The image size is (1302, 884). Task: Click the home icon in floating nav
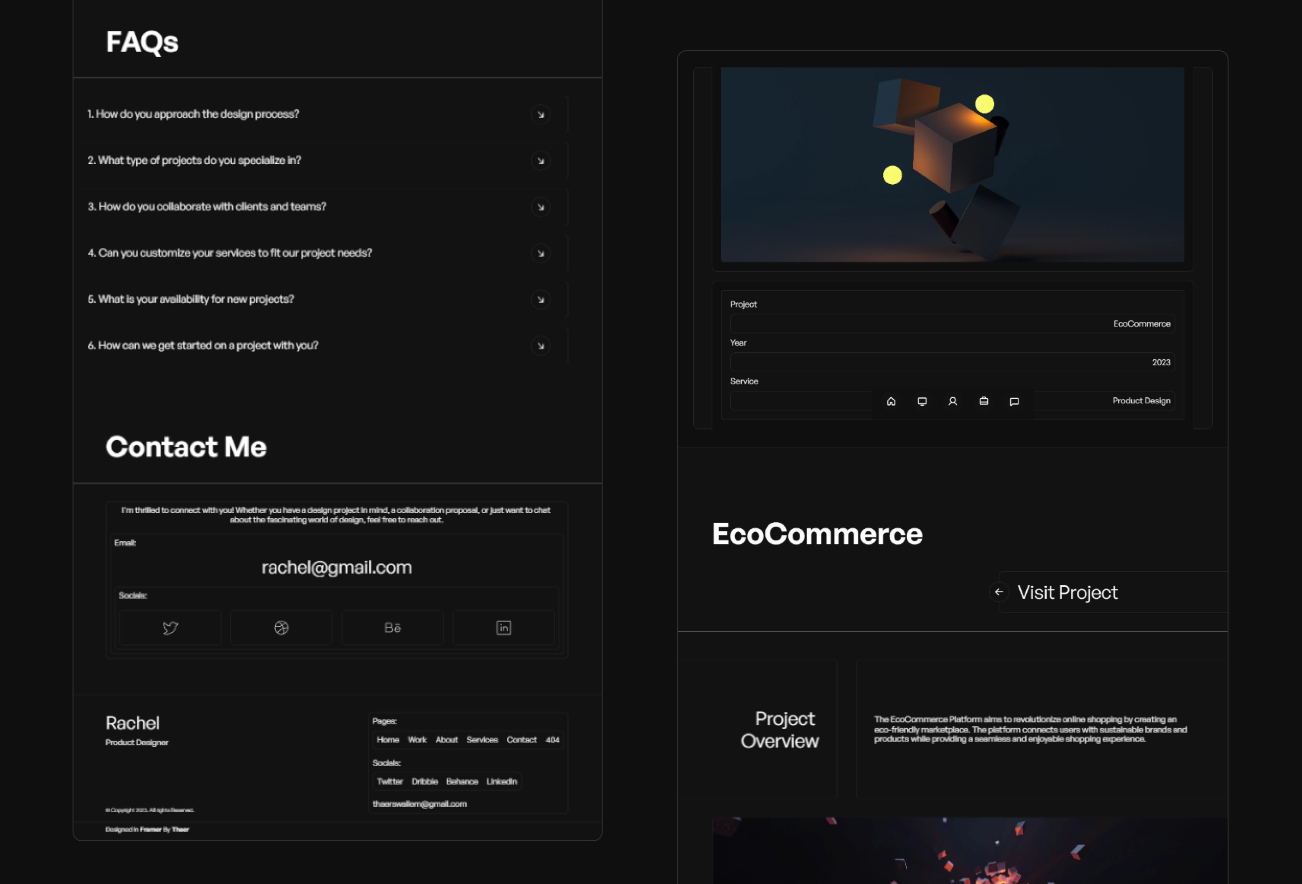coord(891,402)
